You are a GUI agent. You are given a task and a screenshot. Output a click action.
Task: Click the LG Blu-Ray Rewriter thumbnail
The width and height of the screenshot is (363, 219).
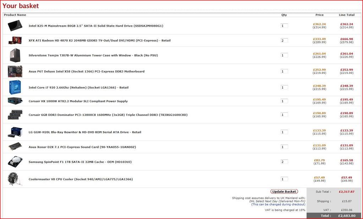pos(15,132)
